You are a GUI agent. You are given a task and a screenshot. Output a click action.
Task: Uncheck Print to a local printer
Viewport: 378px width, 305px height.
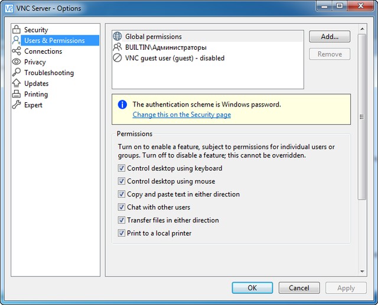click(122, 233)
